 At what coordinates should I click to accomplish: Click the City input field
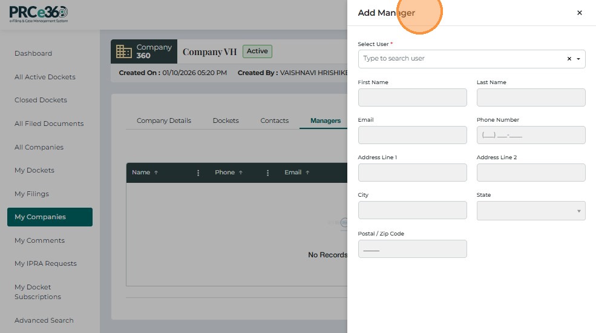click(x=413, y=210)
